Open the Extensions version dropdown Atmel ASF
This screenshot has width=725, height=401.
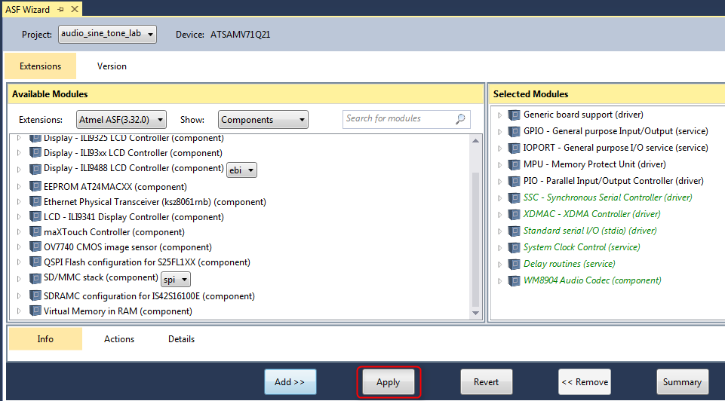[x=123, y=119]
